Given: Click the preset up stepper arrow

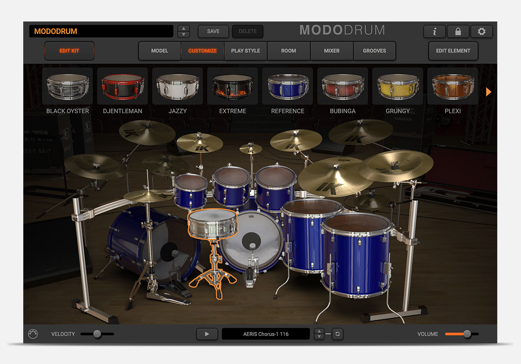Looking at the screenshot, I should (183, 29).
